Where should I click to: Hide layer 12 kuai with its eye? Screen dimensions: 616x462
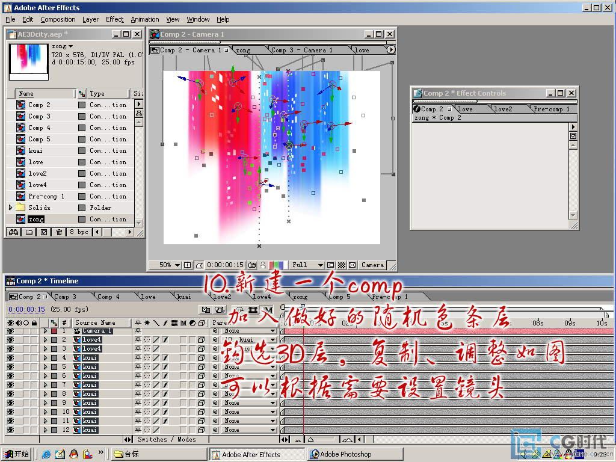tap(11, 430)
